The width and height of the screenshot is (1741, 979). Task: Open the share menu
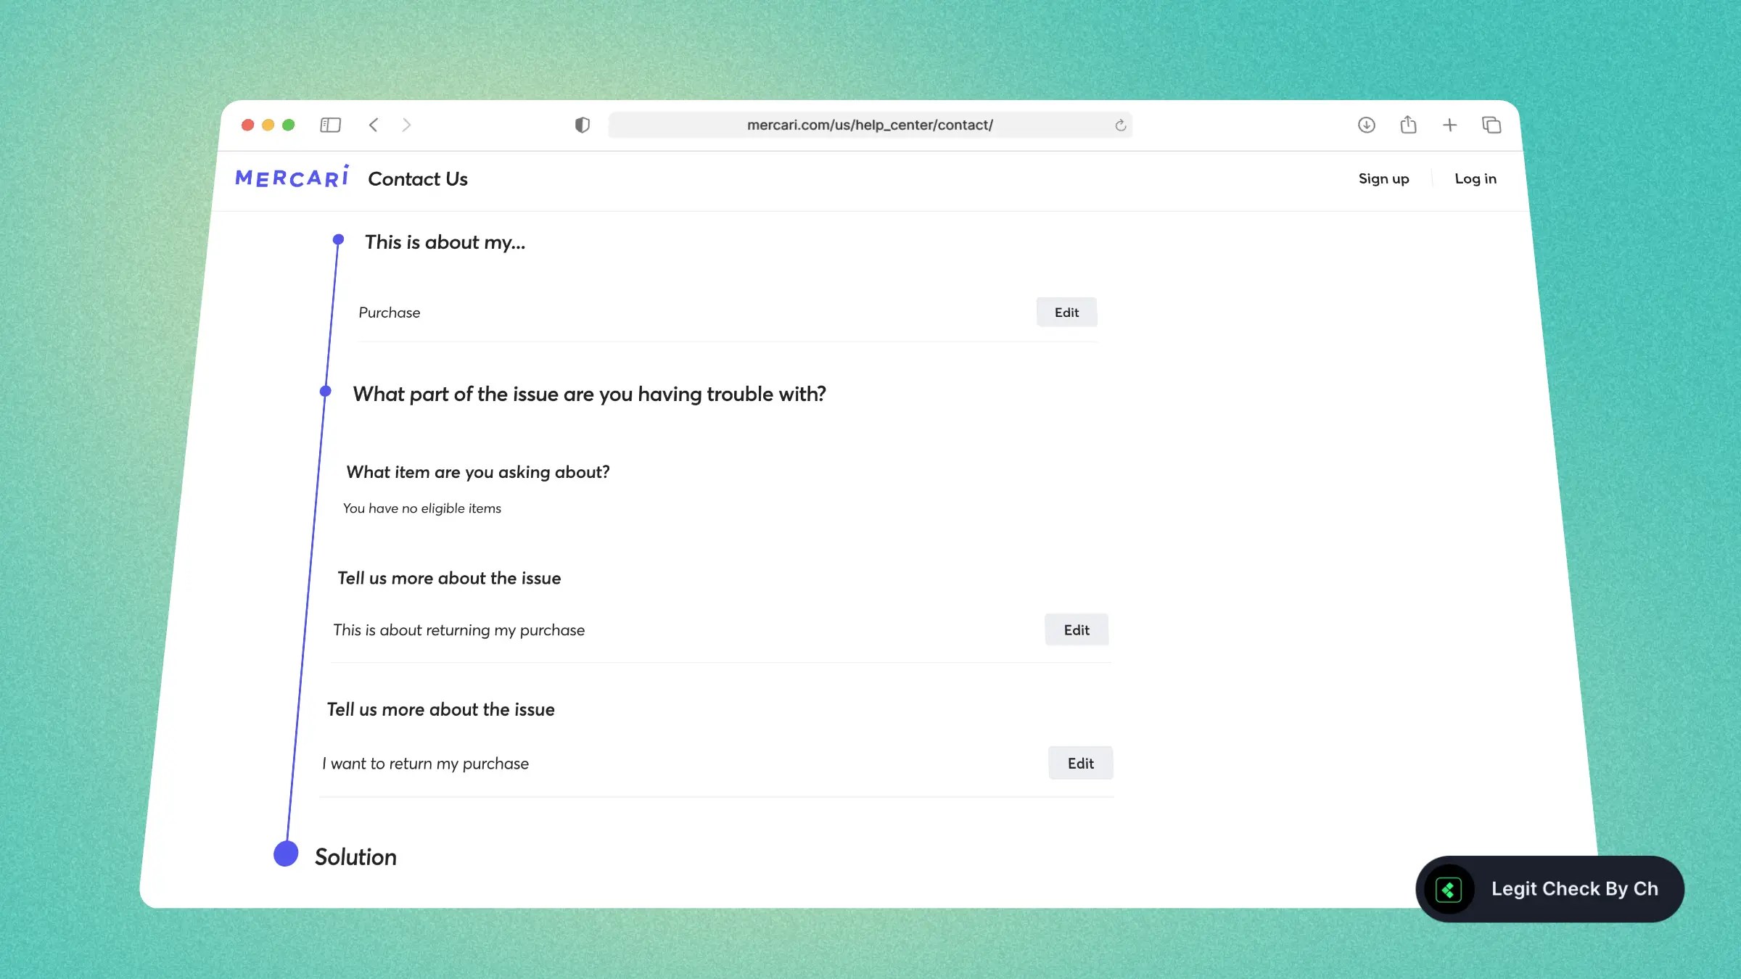pyautogui.click(x=1408, y=124)
